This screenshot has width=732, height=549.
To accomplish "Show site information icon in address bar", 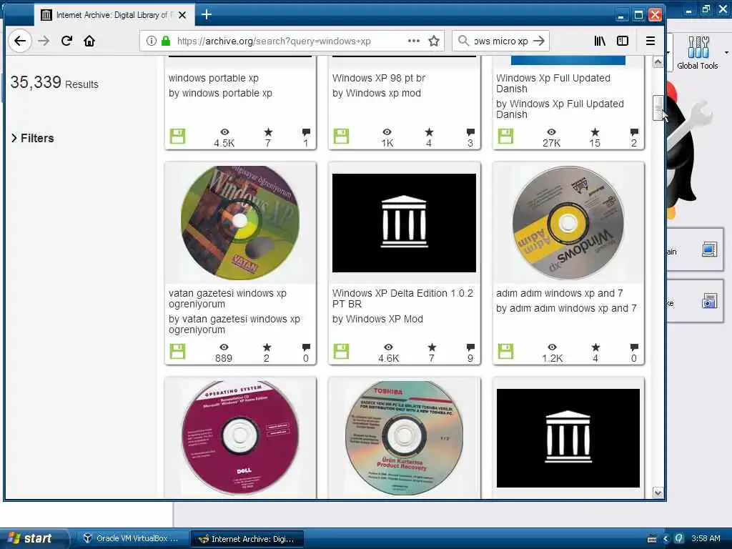I will point(152,41).
